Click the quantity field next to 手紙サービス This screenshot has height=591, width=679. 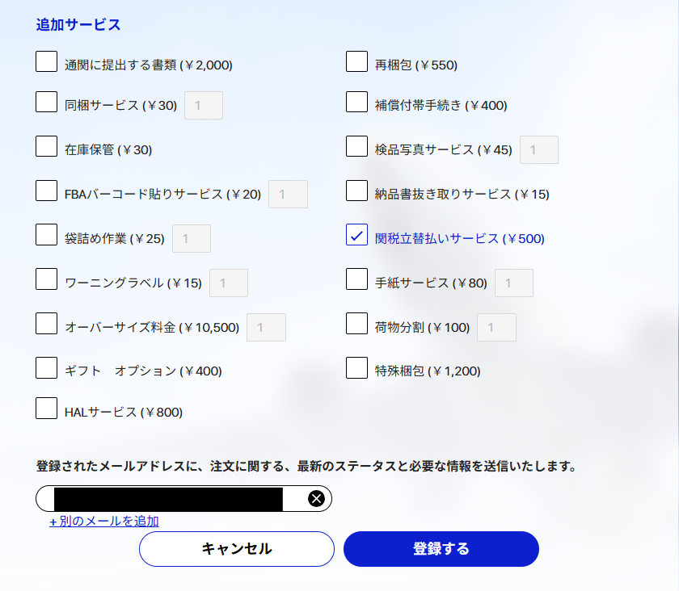(513, 283)
